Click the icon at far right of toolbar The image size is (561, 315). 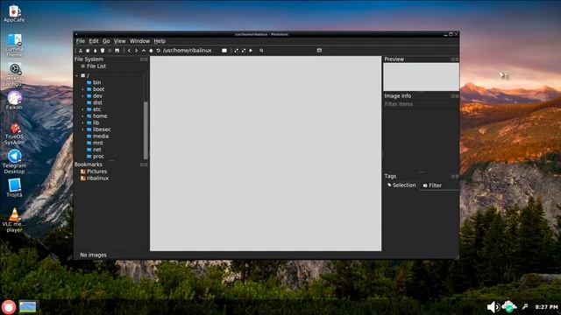(x=319, y=51)
